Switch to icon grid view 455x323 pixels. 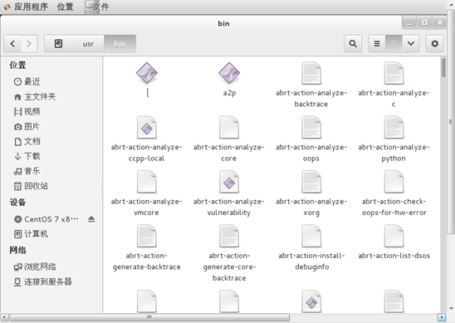[x=394, y=44]
